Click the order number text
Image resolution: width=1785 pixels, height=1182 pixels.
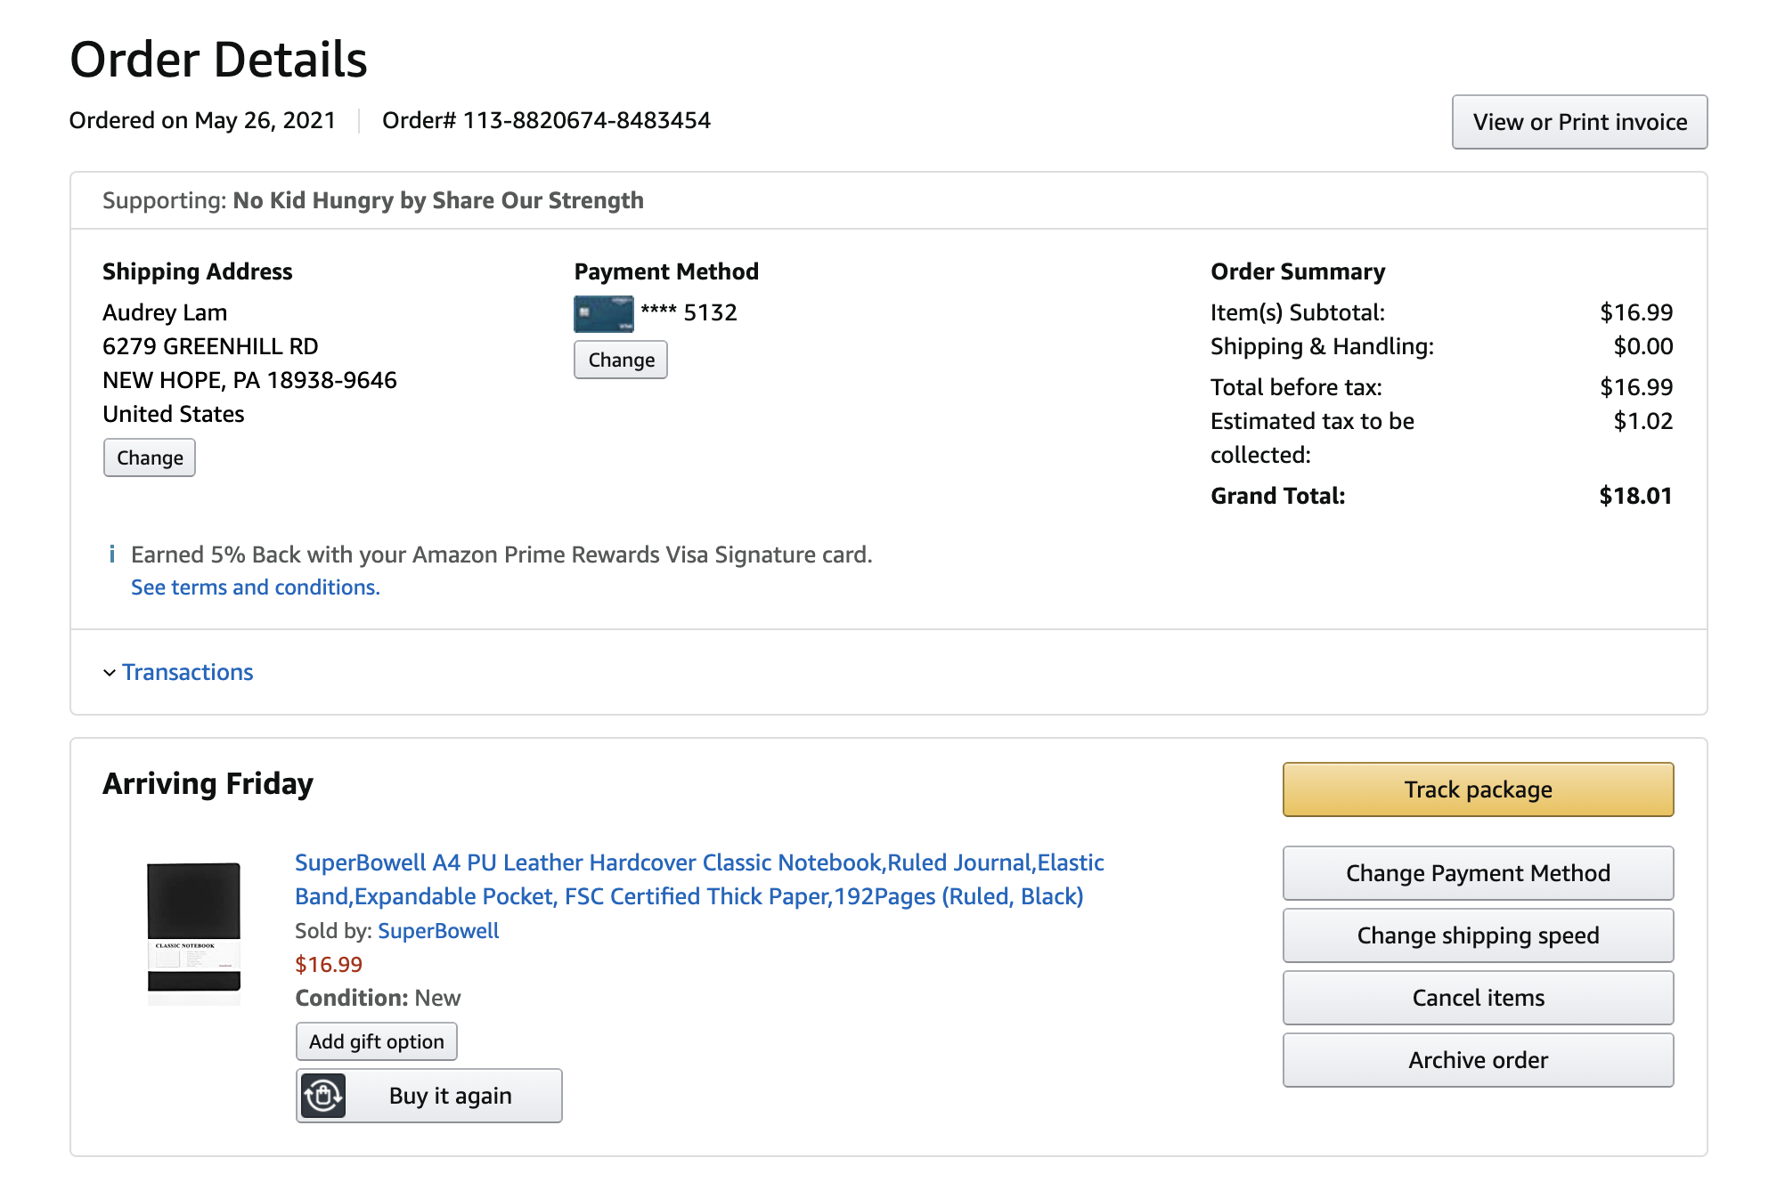[546, 120]
